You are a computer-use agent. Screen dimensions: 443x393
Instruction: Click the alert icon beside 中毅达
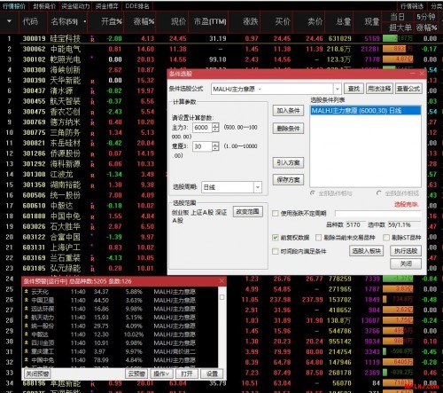pos(27,334)
